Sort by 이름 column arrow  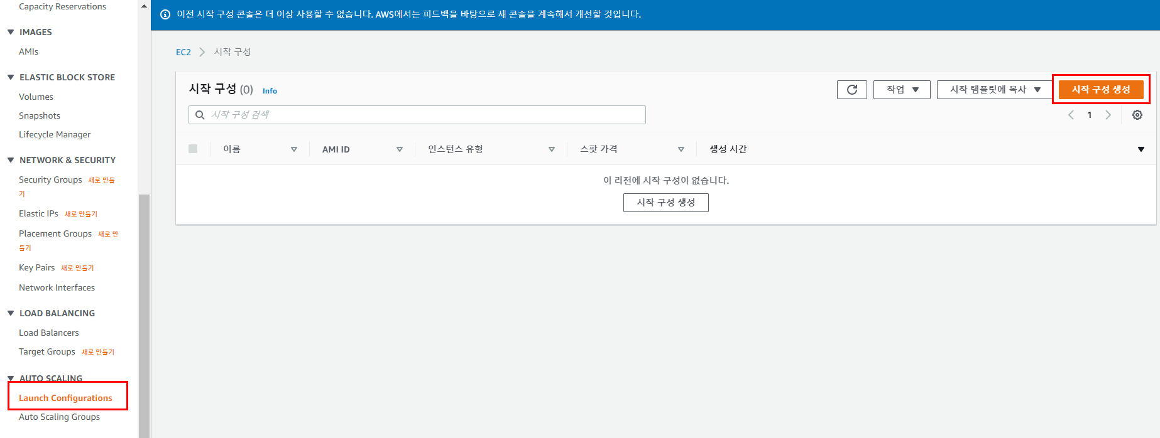coord(294,149)
